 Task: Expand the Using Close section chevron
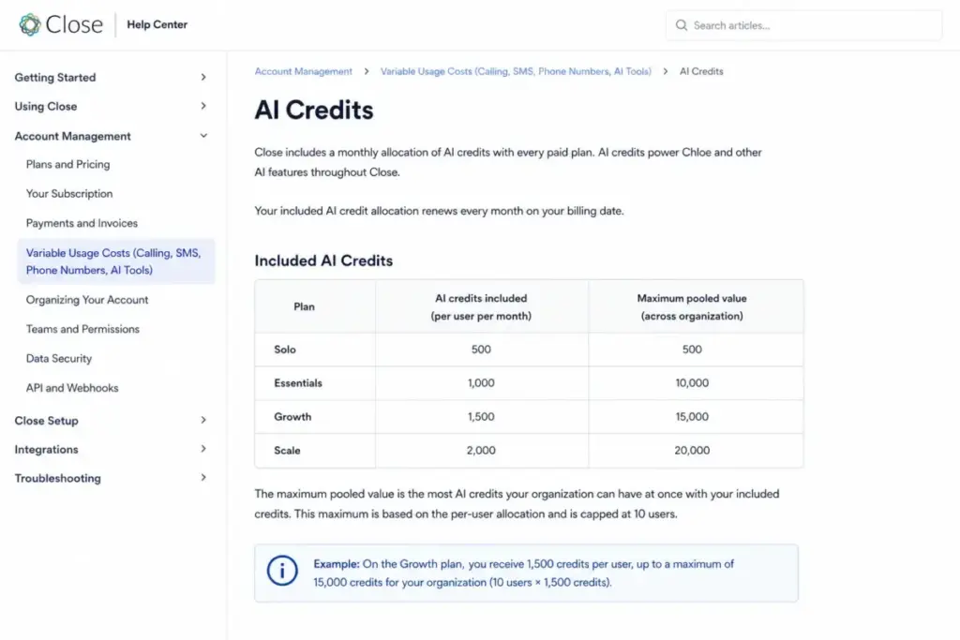(203, 106)
